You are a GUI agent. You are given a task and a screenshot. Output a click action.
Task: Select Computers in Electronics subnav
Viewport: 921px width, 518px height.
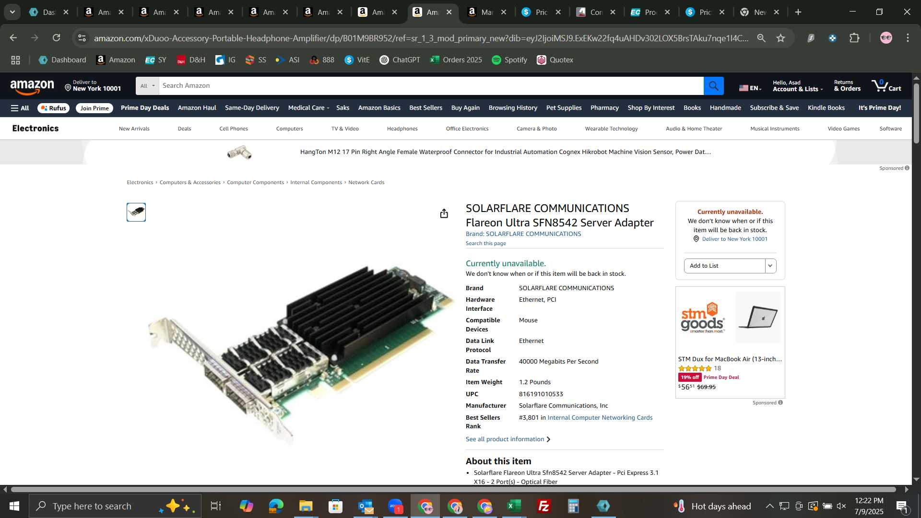click(289, 129)
